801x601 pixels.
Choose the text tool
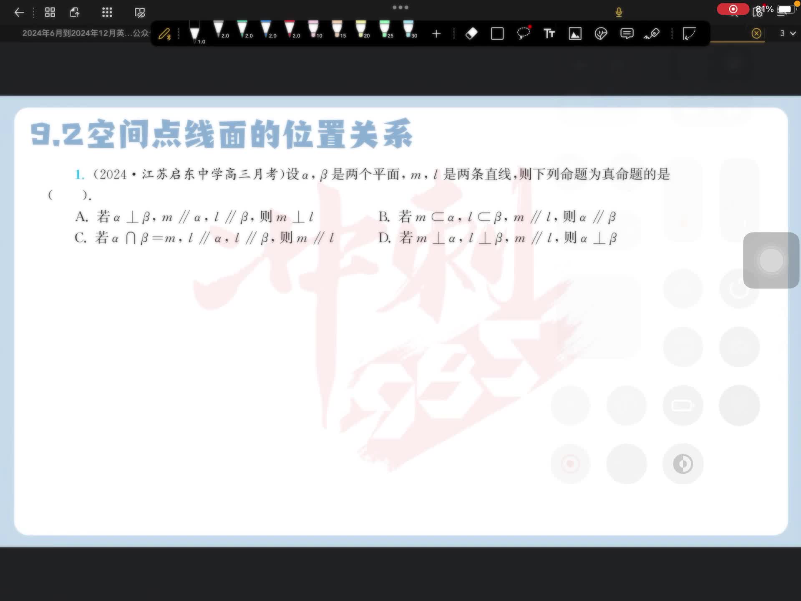pyautogui.click(x=549, y=33)
